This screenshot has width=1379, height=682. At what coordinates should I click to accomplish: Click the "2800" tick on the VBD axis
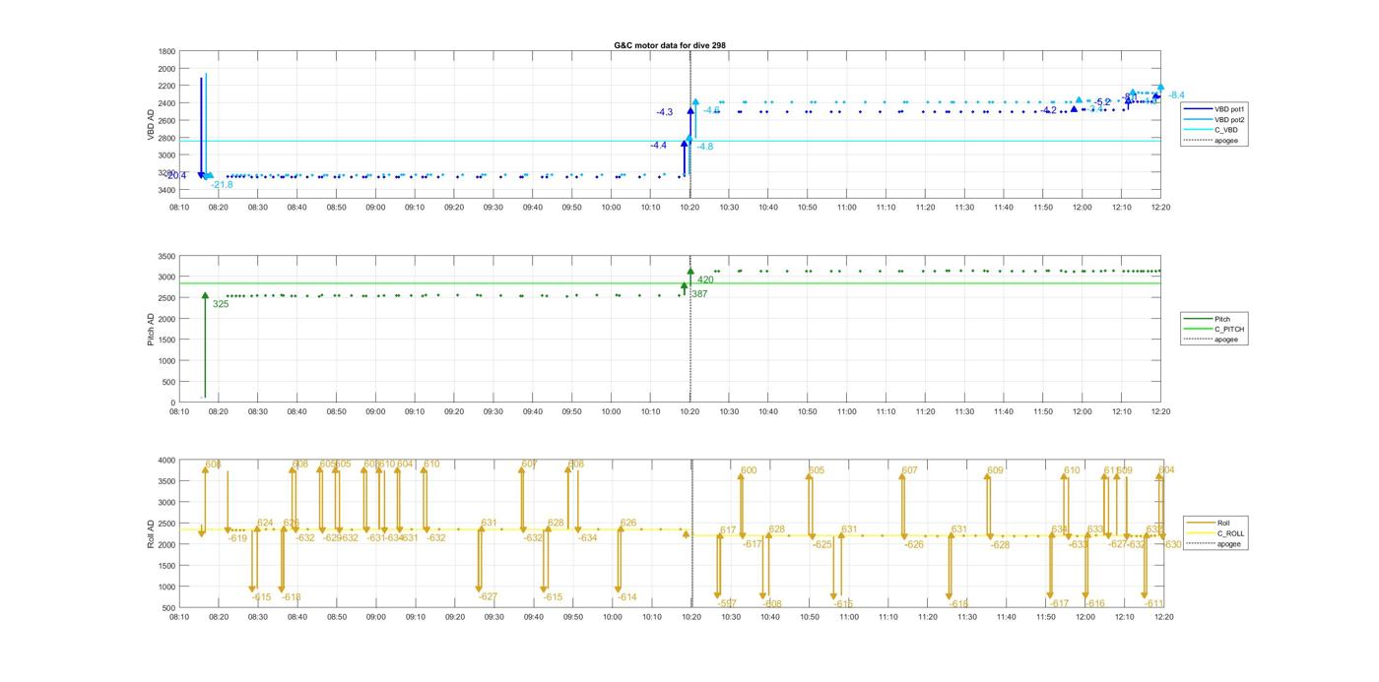166,138
